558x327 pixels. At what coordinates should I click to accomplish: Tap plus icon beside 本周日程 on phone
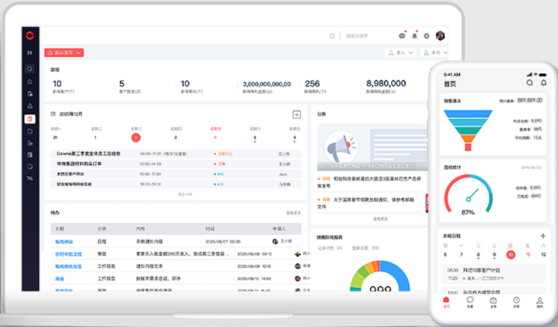[x=543, y=236]
